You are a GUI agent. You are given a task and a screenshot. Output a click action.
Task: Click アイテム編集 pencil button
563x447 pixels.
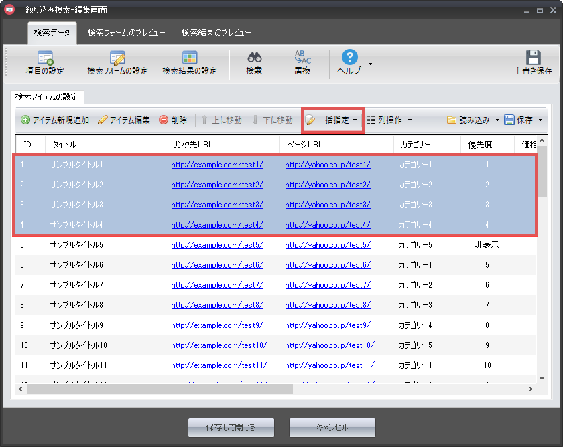coord(124,120)
